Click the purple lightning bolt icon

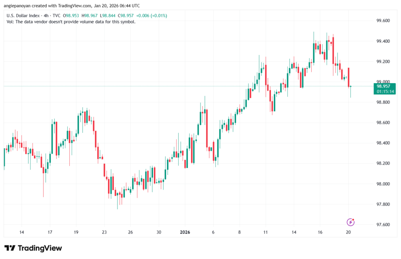[350, 222]
